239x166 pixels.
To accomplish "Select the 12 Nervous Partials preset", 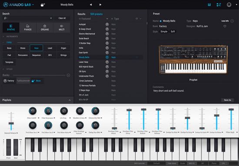I will 87,86.
